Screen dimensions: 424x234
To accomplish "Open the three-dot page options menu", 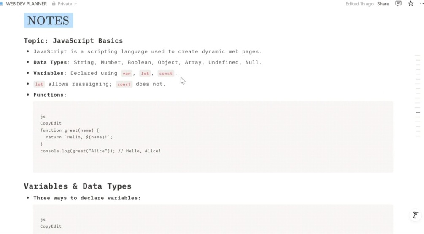I will coord(421,4).
